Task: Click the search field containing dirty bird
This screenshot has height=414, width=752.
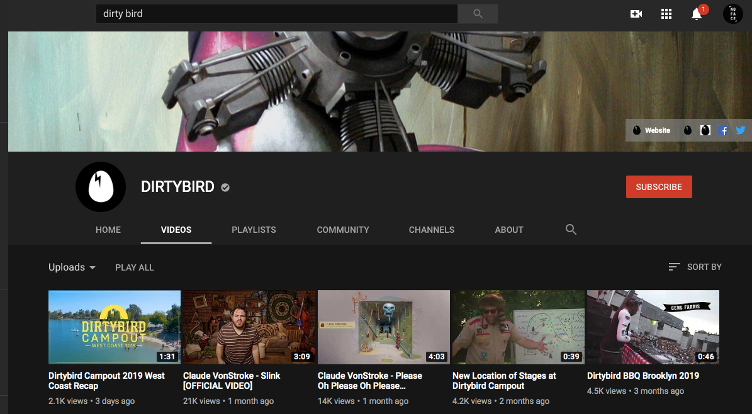Action: coord(277,14)
